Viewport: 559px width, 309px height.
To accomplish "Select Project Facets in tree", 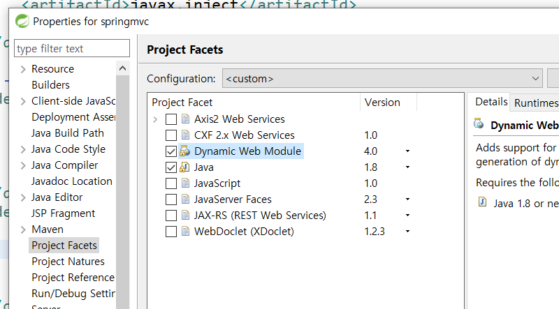I will click(x=64, y=246).
